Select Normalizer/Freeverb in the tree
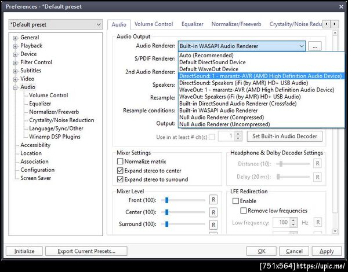 [54, 112]
